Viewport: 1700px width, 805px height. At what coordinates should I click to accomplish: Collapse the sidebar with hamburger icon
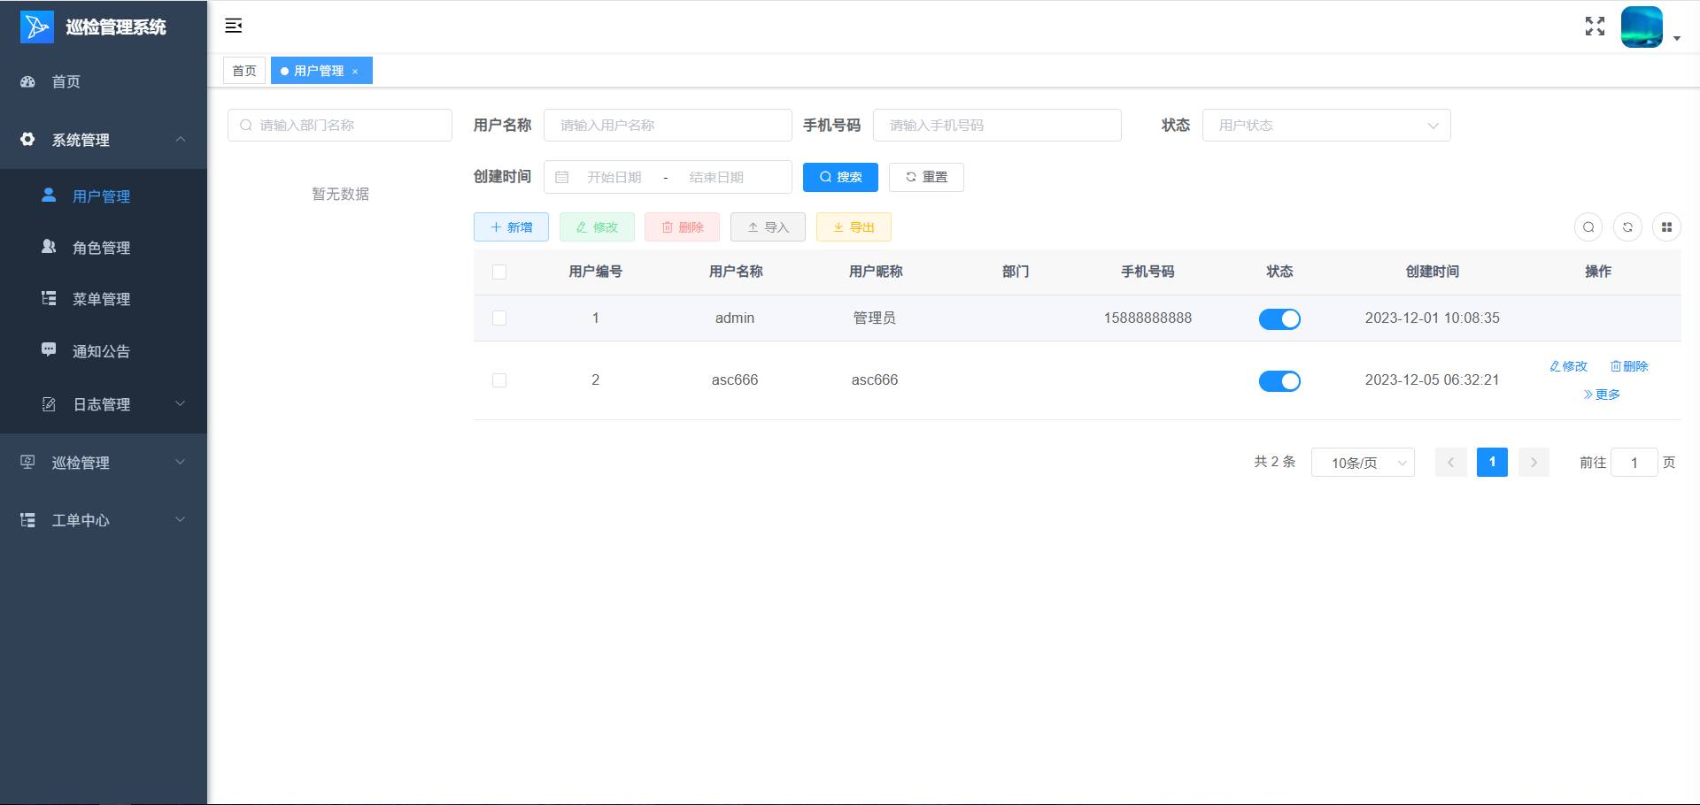234,26
